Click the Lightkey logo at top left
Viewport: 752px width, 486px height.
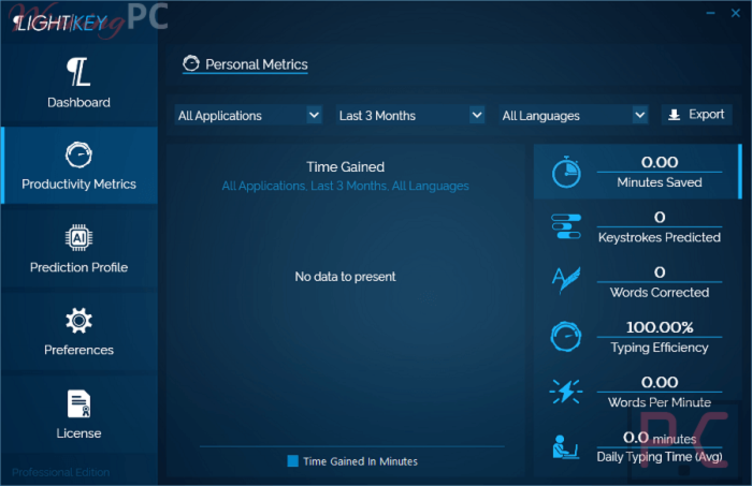click(61, 23)
